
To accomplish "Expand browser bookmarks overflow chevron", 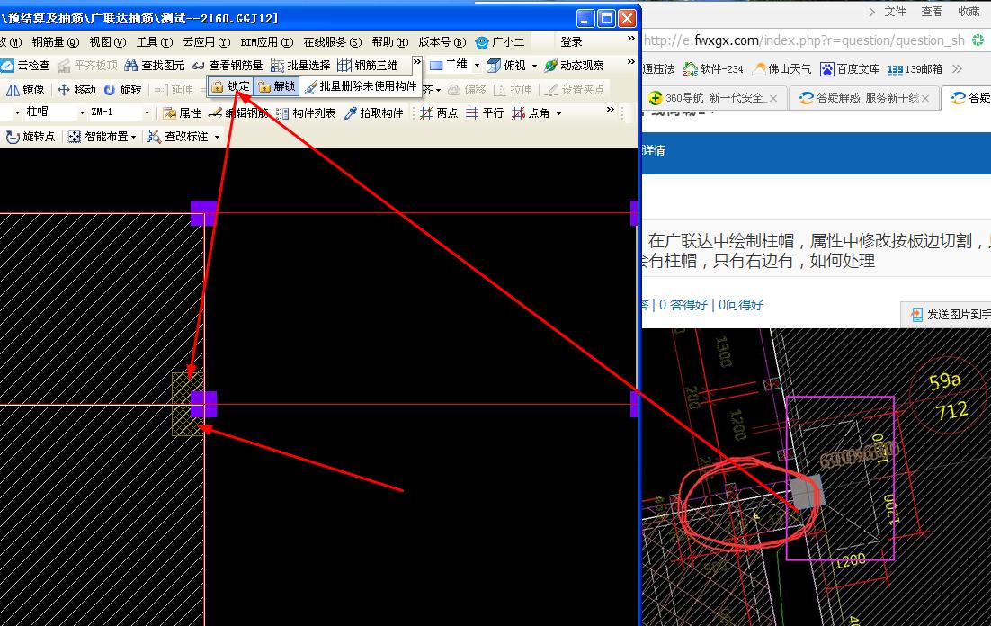I will tap(957, 69).
